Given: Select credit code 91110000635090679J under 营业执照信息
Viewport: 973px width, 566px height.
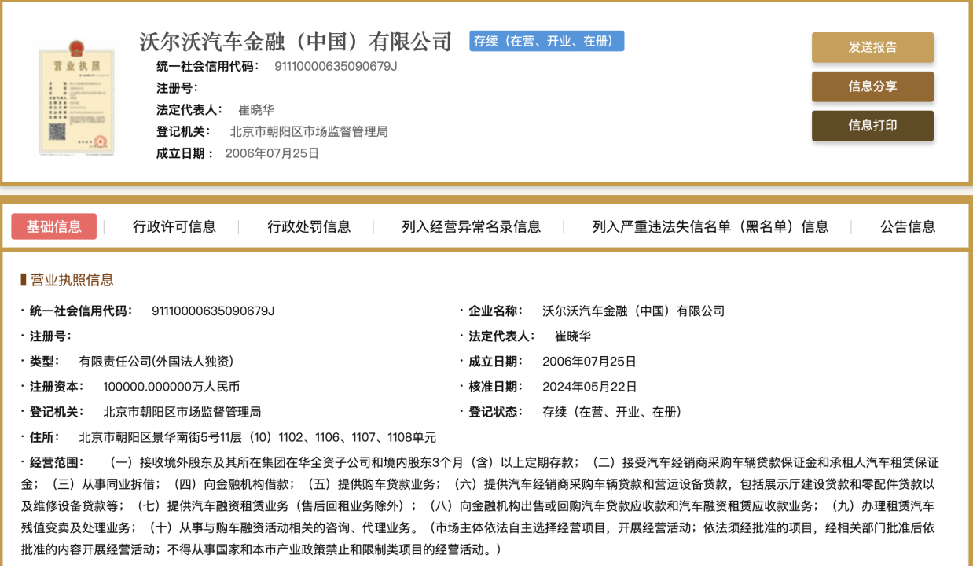Looking at the screenshot, I should [x=213, y=311].
